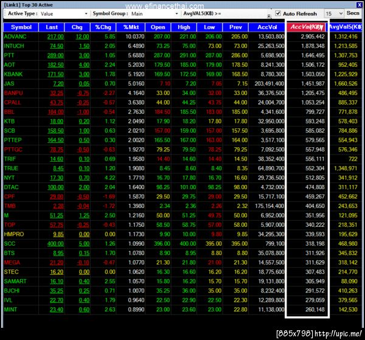Screen dimensions: 365x340
Task: Toggle the Auto Refresh checkbox
Action: point(278,13)
